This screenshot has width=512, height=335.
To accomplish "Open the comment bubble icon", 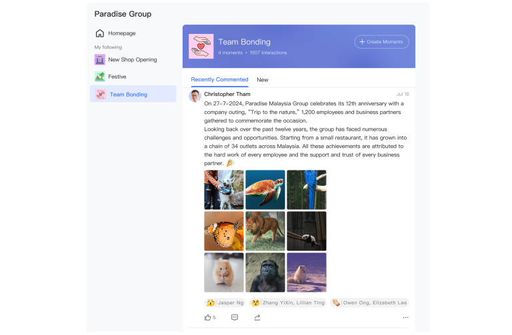I will [x=235, y=318].
